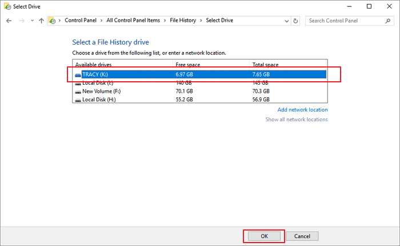Go back using the Back arrow
The width and height of the screenshot is (400, 246).
click(9, 21)
